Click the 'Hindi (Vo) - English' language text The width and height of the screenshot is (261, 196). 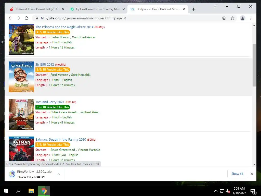(65, 155)
